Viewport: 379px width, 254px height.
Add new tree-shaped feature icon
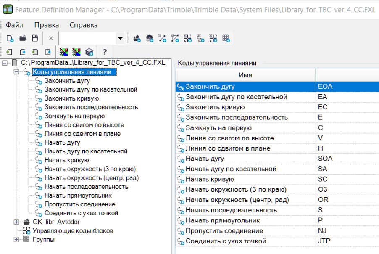(150, 38)
